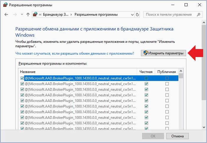Image resolution: width=207 pixels, height=143 pixels.
Task: Click the programs list scrollbar thumb
Action: (x=181, y=76)
